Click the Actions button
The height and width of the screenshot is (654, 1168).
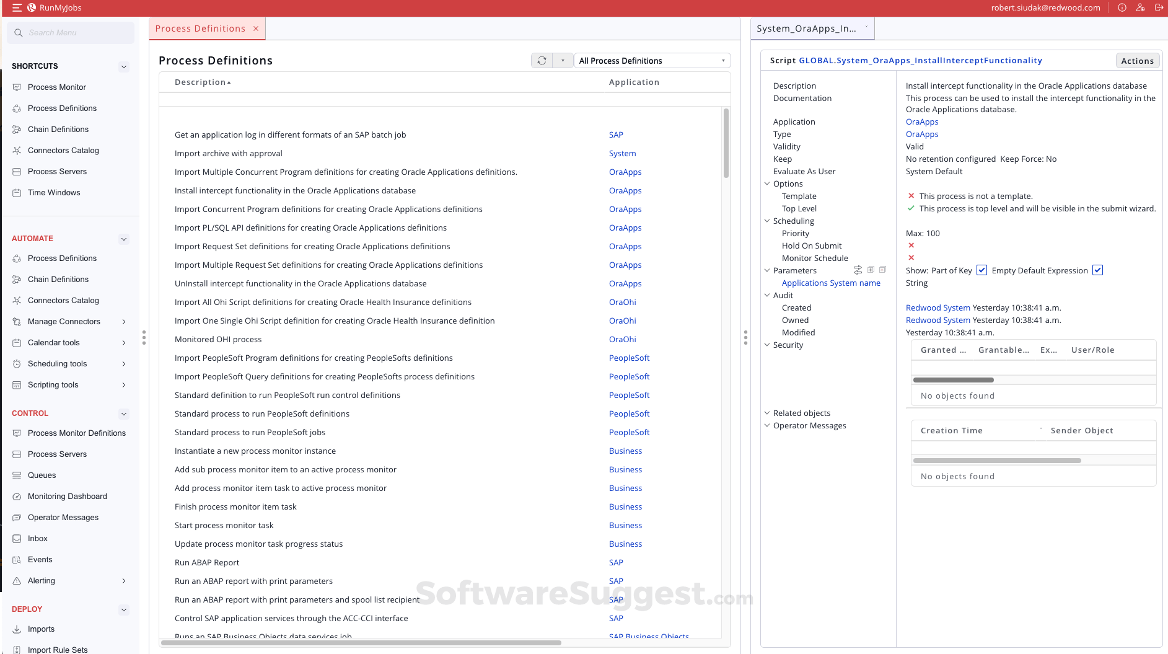[1136, 60]
